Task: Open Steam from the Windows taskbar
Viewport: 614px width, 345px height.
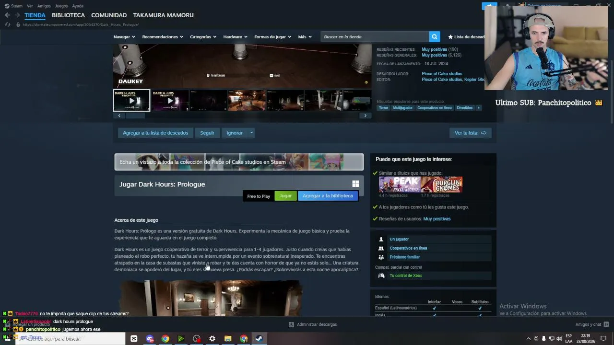Action: tap(259, 339)
